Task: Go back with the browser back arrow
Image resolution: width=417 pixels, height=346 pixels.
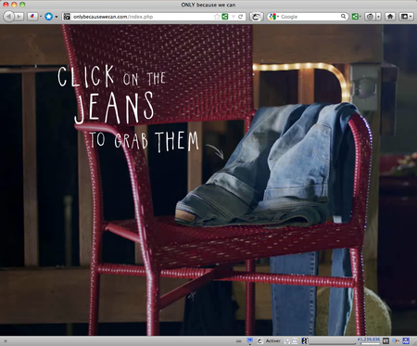Action: (9, 17)
